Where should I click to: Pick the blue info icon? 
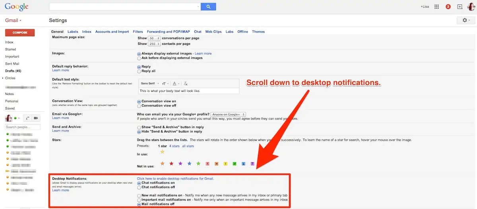click(x=243, y=163)
